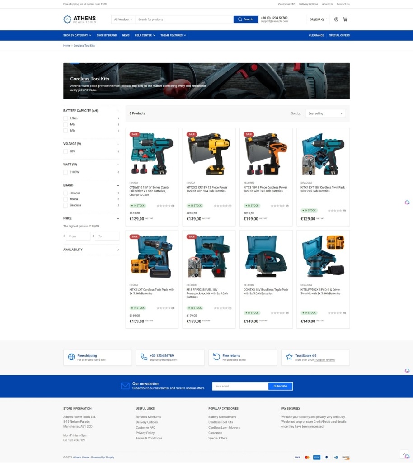Image resolution: width=413 pixels, height=463 pixels.
Task: Click the Free returns arrow icon
Action: [x=216, y=357]
